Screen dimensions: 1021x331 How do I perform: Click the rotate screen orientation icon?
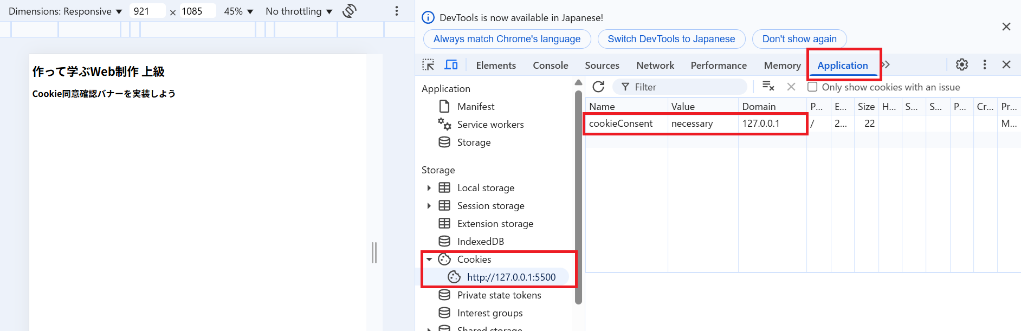point(350,11)
